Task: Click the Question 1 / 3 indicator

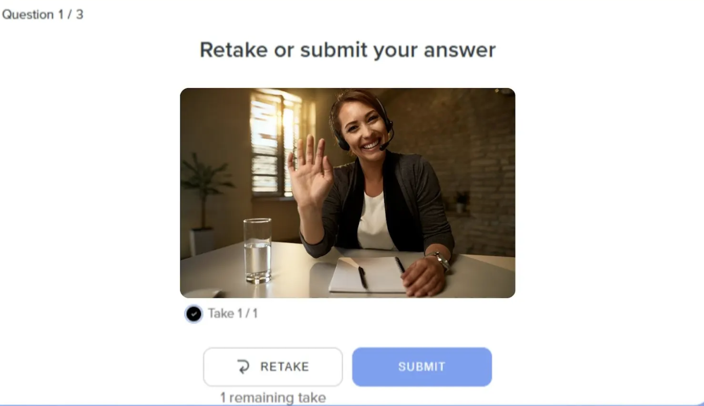Action: pyautogui.click(x=43, y=15)
